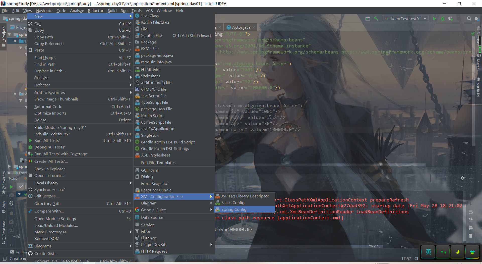Open the VCS menu
Viewport: 482px width, 264px height.
(149, 11)
